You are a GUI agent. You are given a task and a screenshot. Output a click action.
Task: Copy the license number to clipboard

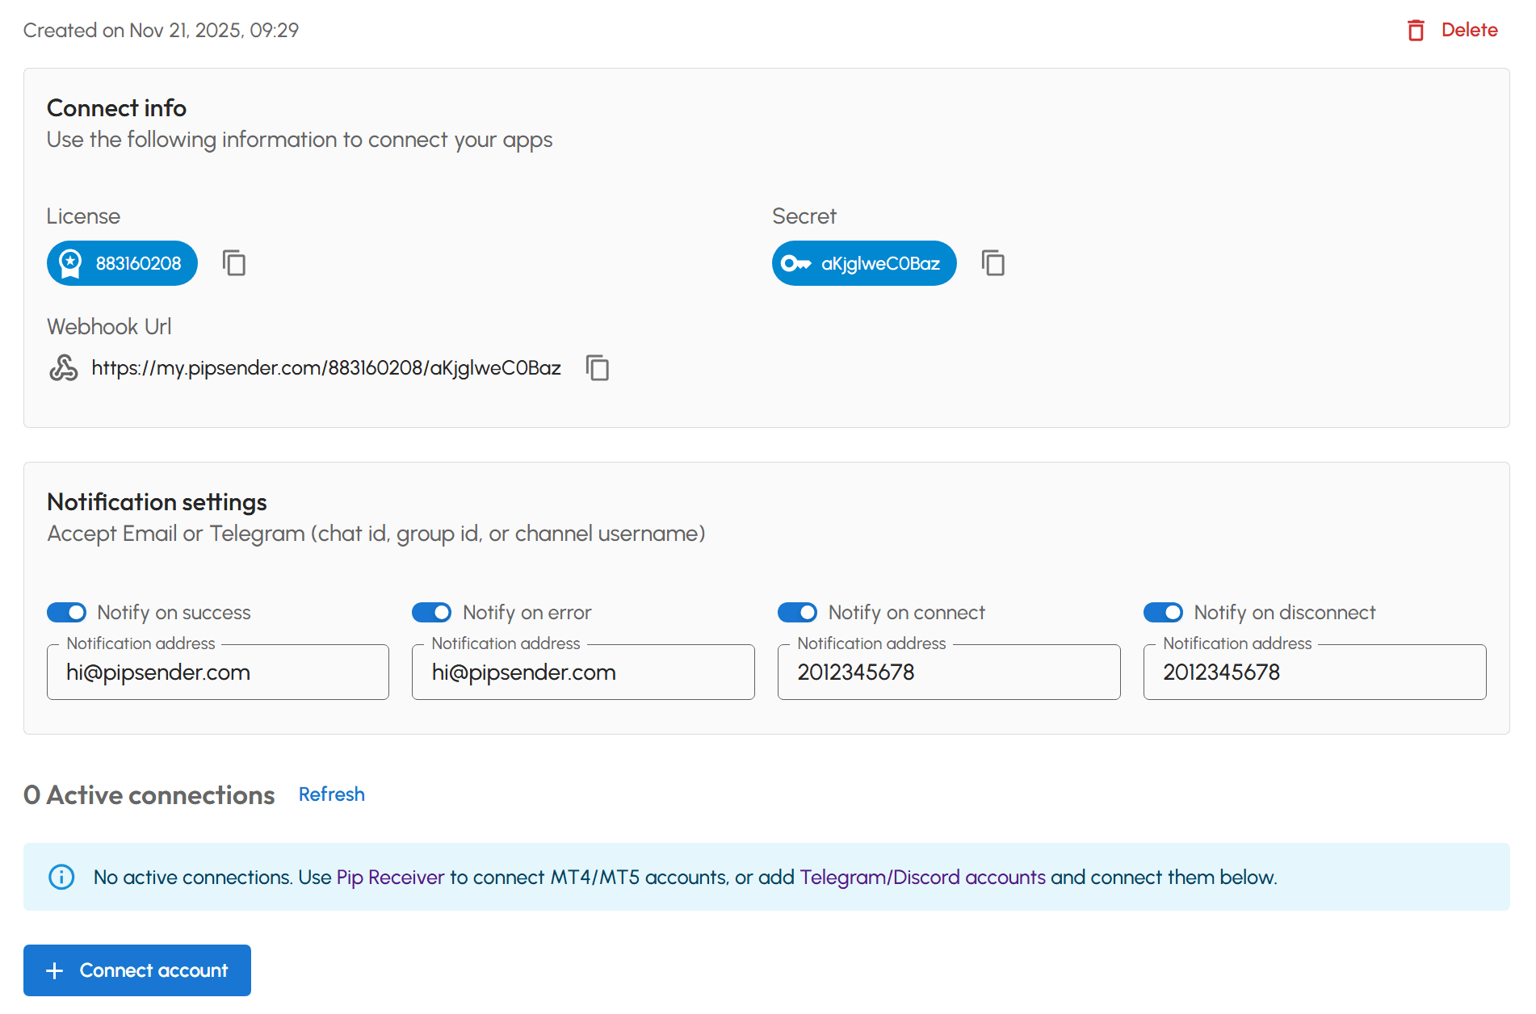pyautogui.click(x=234, y=263)
